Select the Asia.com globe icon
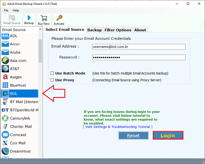The height and width of the screenshot is (164, 205). click(x=5, y=60)
